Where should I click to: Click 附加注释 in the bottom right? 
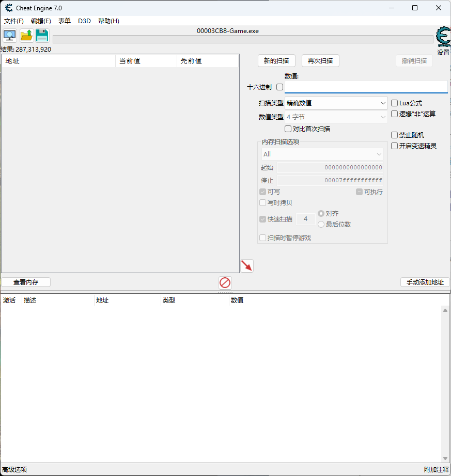pos(437,470)
